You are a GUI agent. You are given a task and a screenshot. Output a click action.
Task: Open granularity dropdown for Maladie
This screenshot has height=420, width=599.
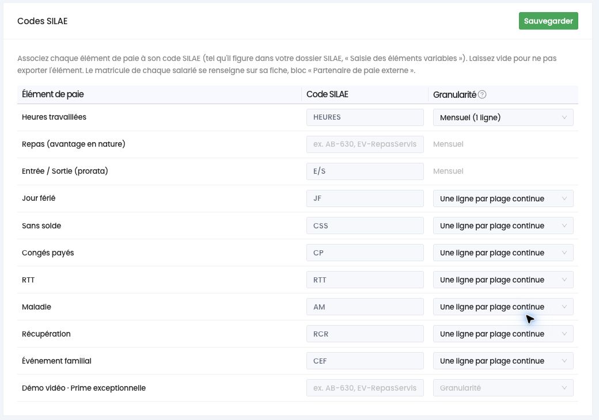(503, 307)
